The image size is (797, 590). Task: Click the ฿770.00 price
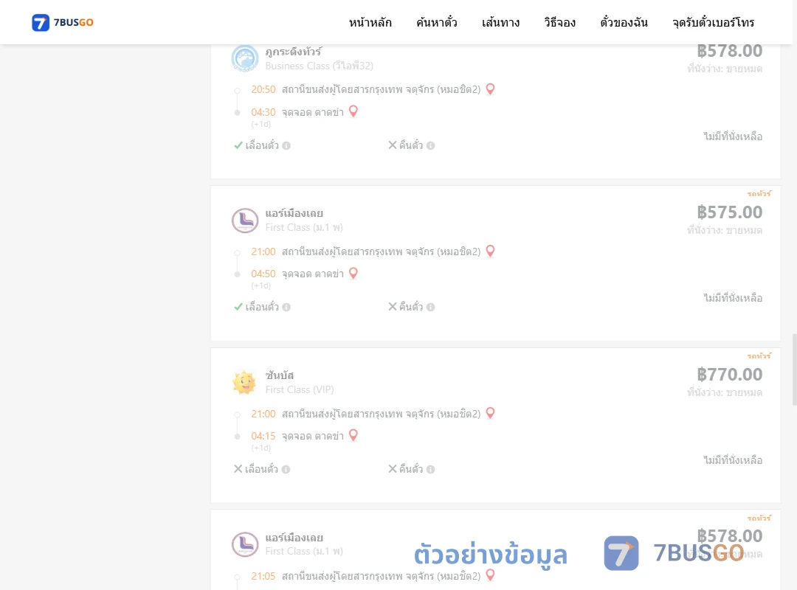tap(729, 374)
